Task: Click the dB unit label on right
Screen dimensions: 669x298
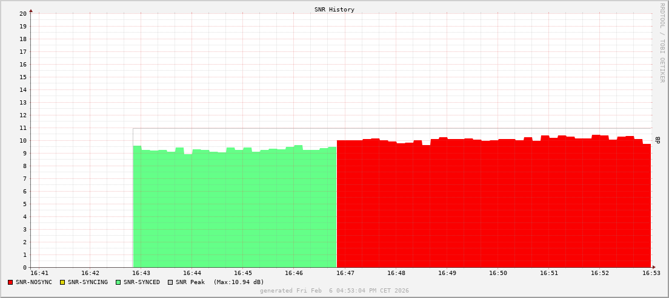Action: (657, 140)
